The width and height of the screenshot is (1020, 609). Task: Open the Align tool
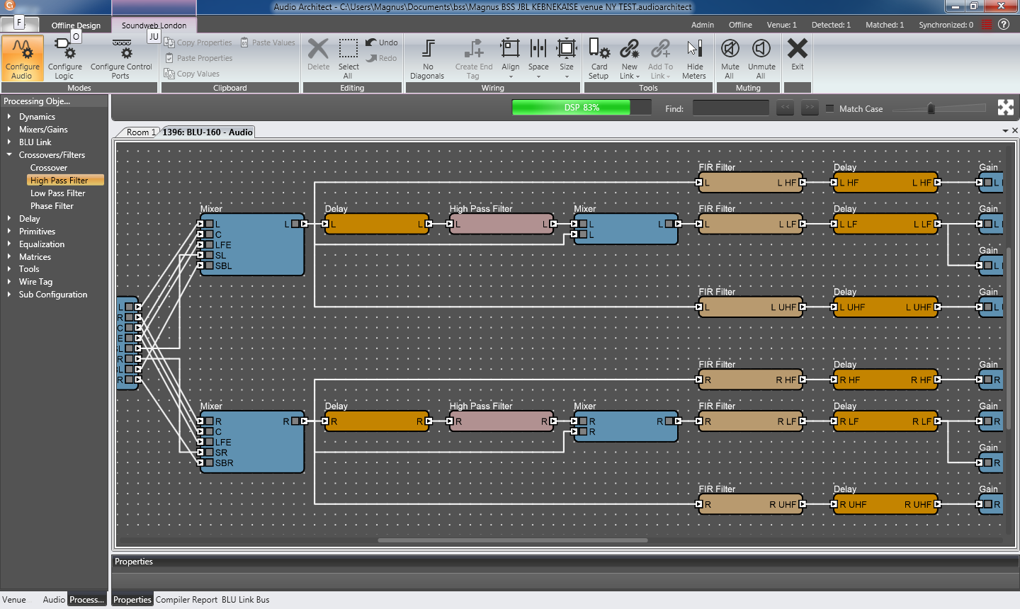[510, 58]
